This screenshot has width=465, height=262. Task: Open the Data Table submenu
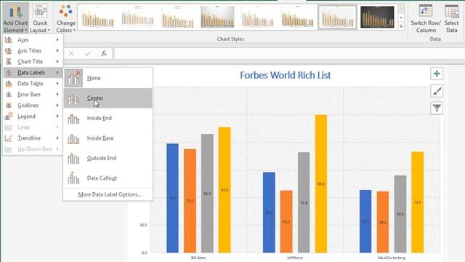coord(32,84)
